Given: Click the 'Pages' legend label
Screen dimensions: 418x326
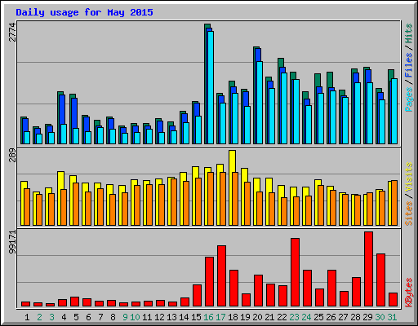Looking at the screenshot, I should (x=409, y=99).
